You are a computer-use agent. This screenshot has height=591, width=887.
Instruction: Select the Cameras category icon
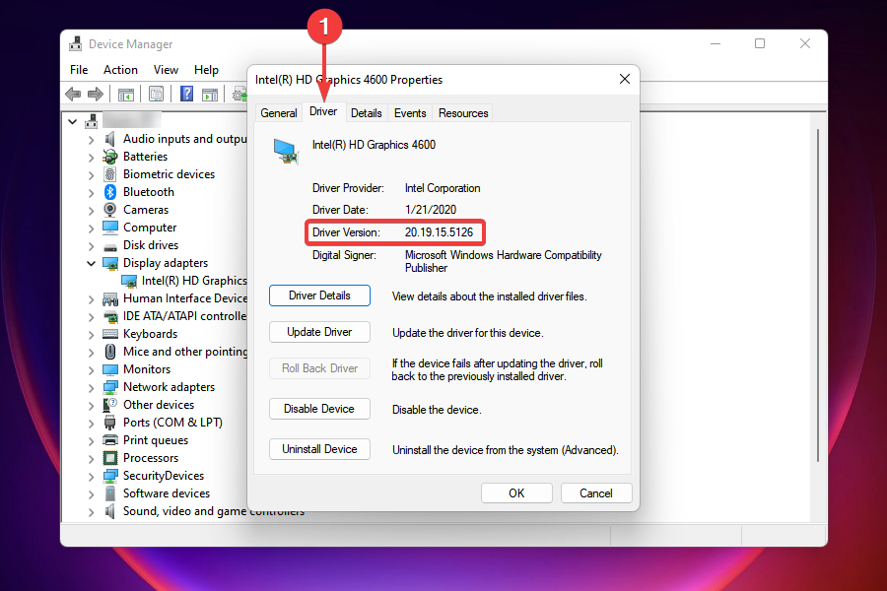pyautogui.click(x=110, y=210)
